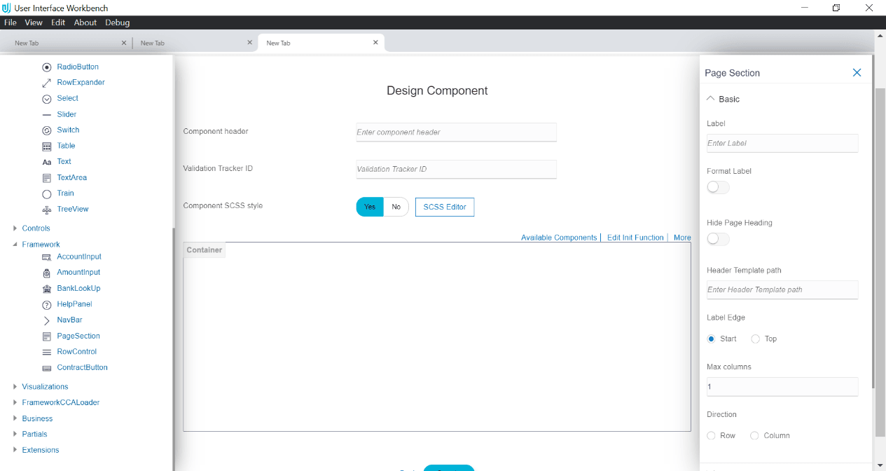Collapse the Framework tree section
The width and height of the screenshot is (886, 471).
[15, 244]
